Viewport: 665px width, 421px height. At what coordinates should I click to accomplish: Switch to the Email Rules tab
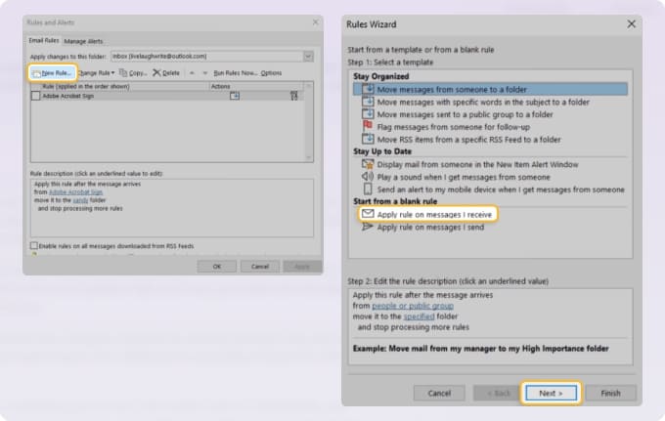point(44,41)
